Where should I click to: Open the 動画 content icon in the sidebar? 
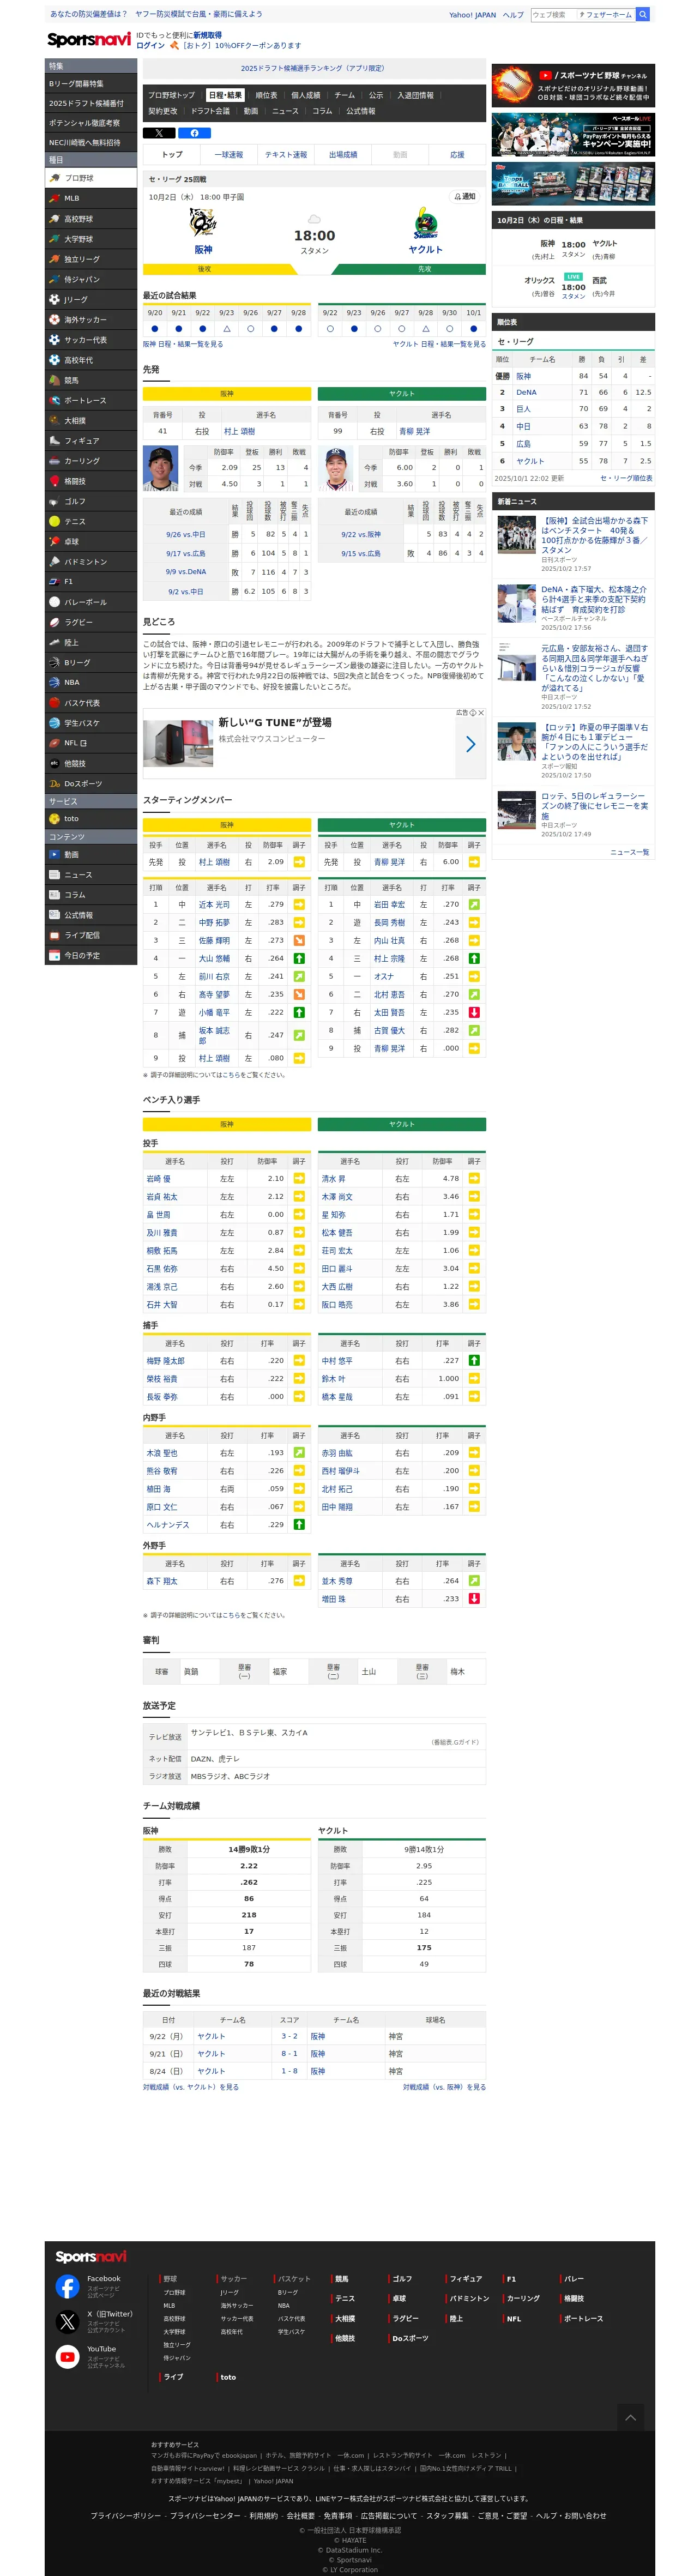(x=54, y=854)
